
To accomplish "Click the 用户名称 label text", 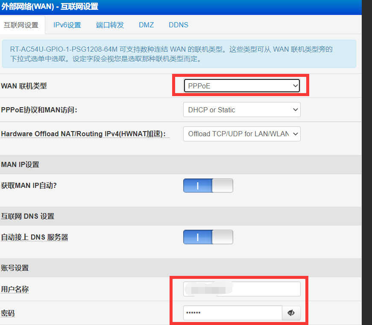I will 15,289.
